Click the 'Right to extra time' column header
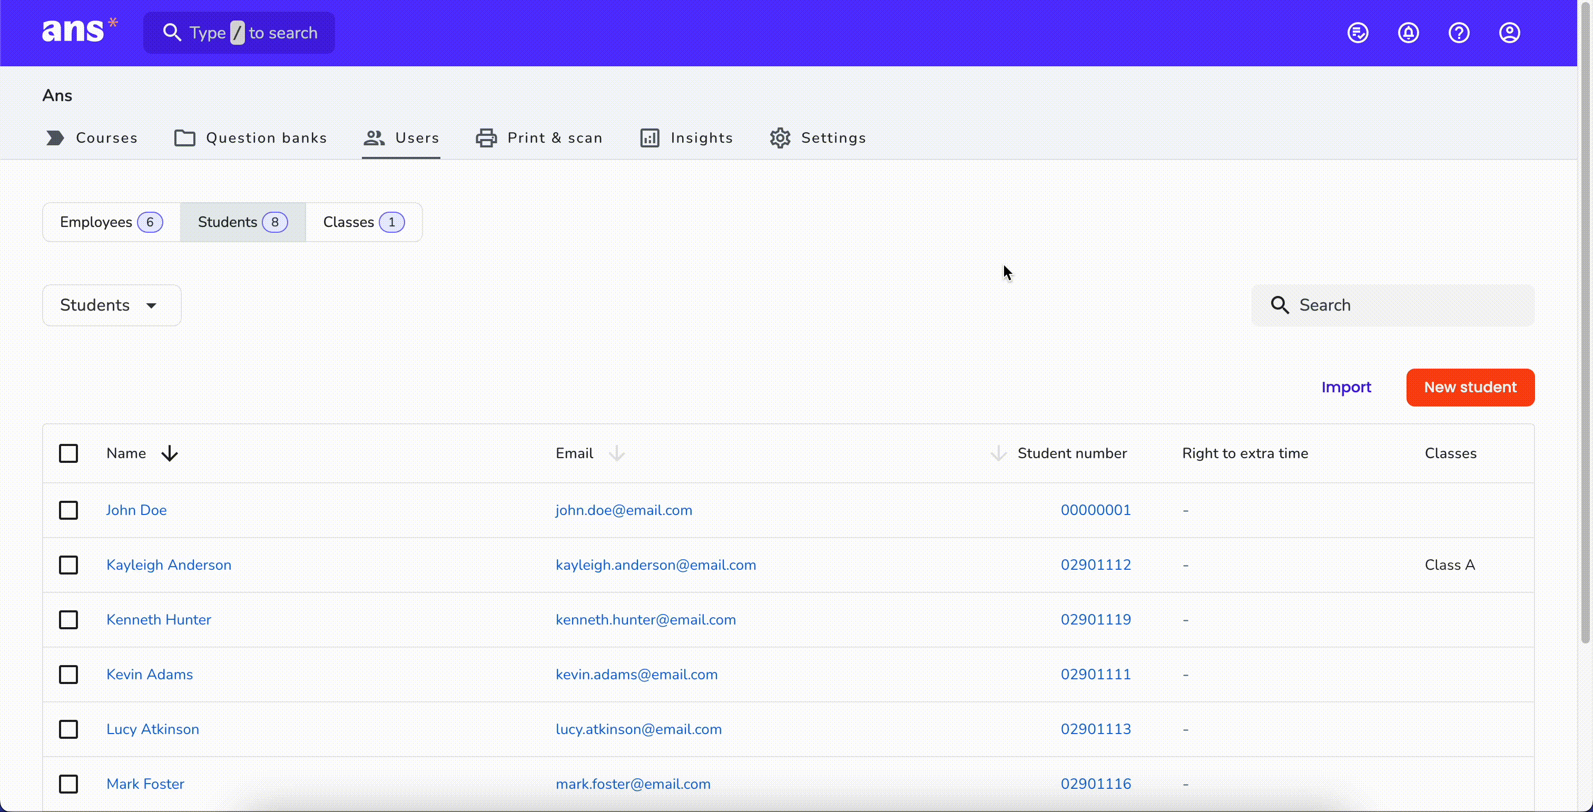The image size is (1593, 812). [x=1245, y=453]
